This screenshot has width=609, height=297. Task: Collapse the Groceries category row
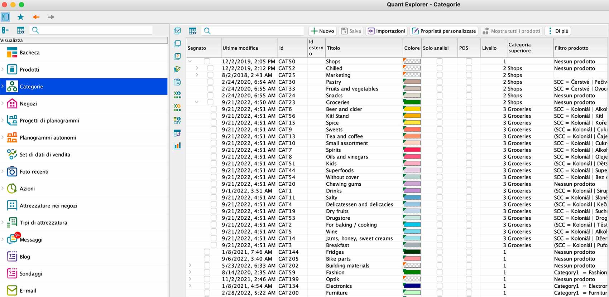coord(197,102)
